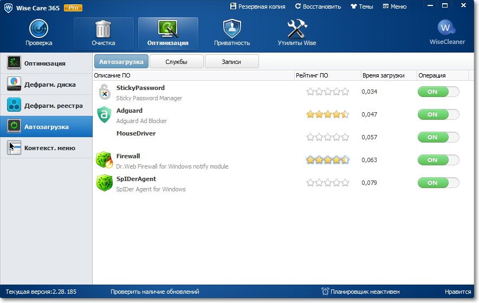Select Дефрагм. реестра in sidebar

click(x=46, y=106)
